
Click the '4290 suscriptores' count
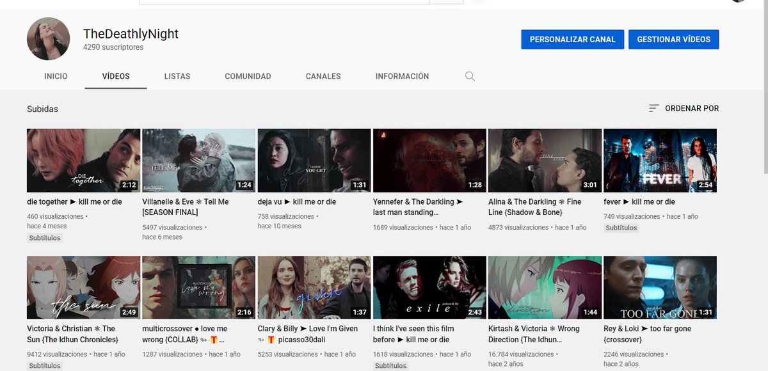(113, 47)
